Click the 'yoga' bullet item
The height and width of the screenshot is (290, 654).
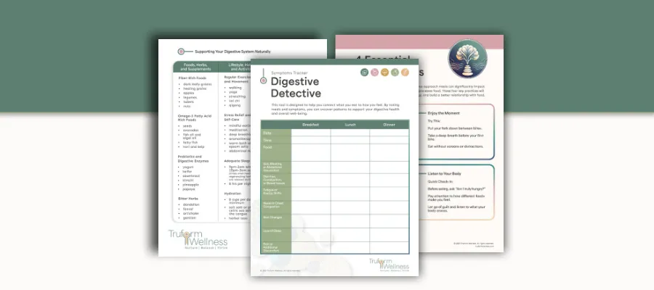coord(233,92)
